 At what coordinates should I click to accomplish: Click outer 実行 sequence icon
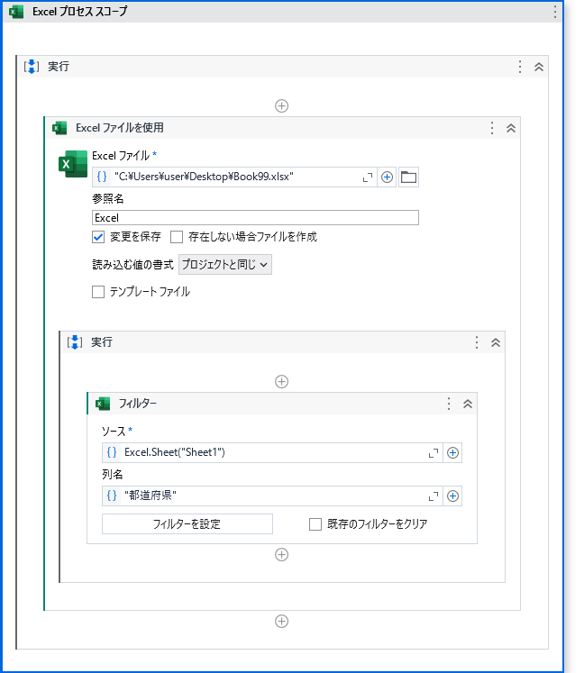pos(32,67)
